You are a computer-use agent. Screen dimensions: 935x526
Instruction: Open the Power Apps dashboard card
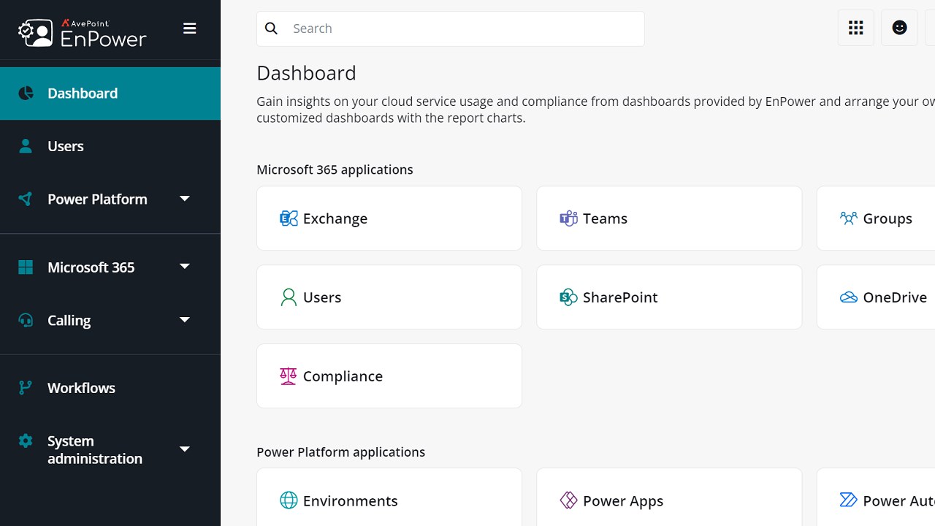tap(669, 498)
